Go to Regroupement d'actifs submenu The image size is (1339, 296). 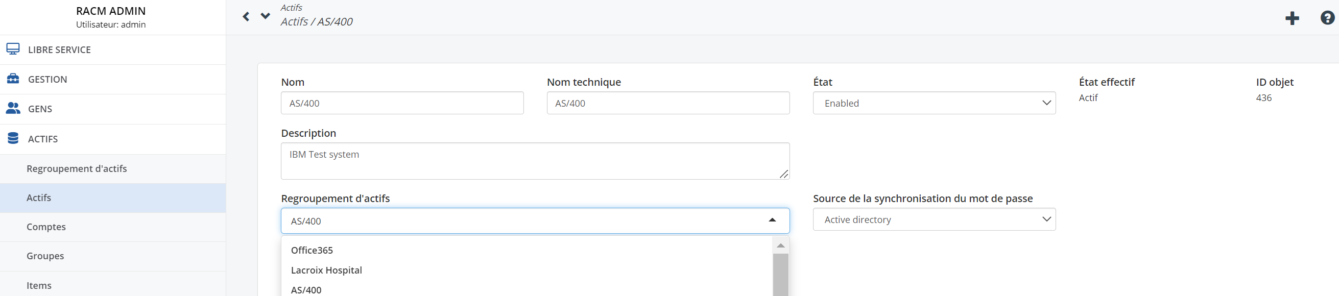(x=113, y=169)
